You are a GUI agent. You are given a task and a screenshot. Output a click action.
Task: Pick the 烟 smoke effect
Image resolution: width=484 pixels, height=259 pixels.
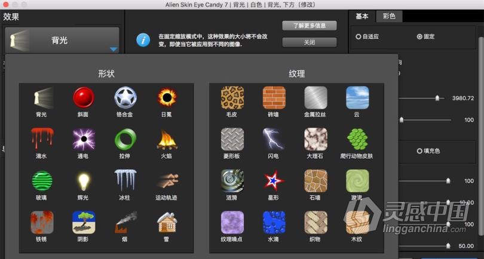coord(125,223)
